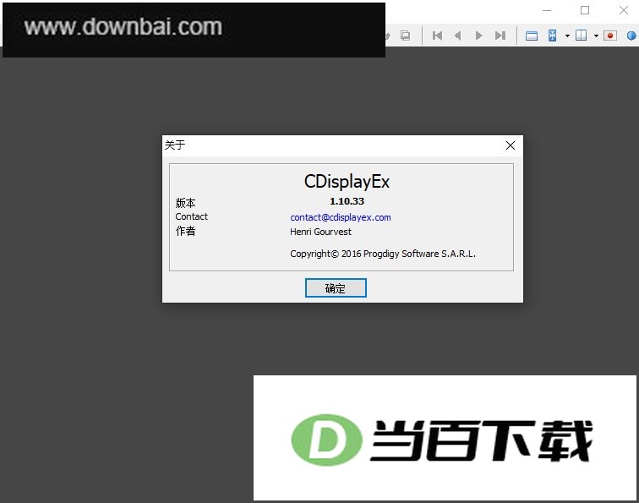Viewport: 639px width, 503px height.
Task: Go to next page arrow icon
Action: point(479,36)
